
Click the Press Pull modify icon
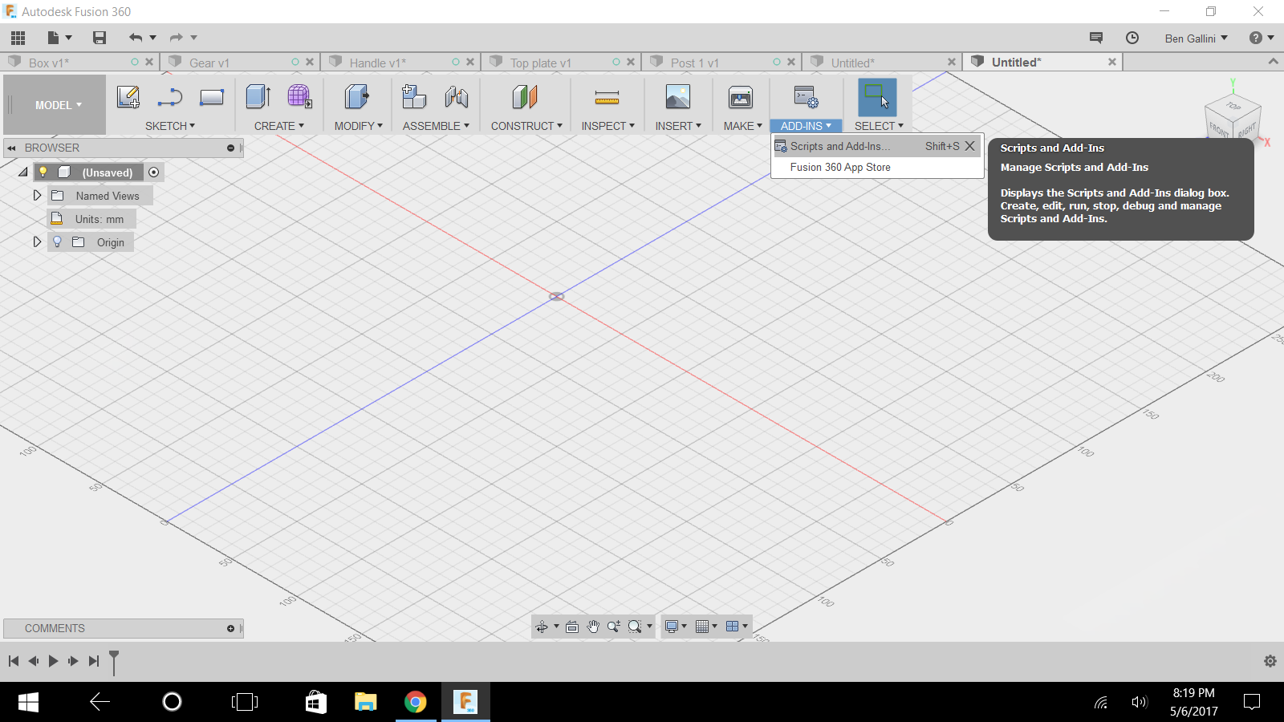tap(356, 97)
